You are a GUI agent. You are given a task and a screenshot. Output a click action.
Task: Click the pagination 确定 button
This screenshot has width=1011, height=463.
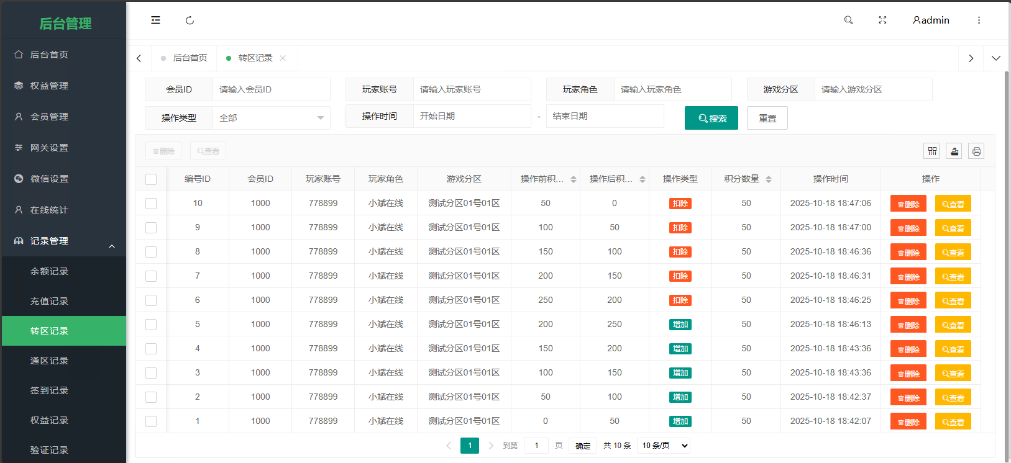[583, 446]
